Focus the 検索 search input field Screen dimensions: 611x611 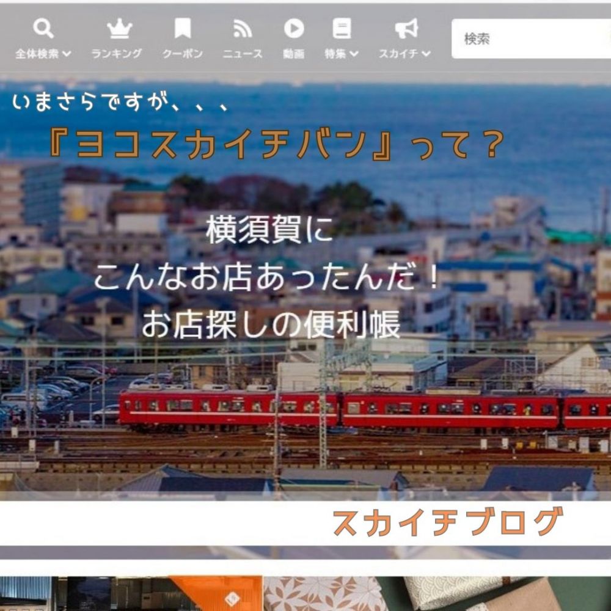click(531, 38)
